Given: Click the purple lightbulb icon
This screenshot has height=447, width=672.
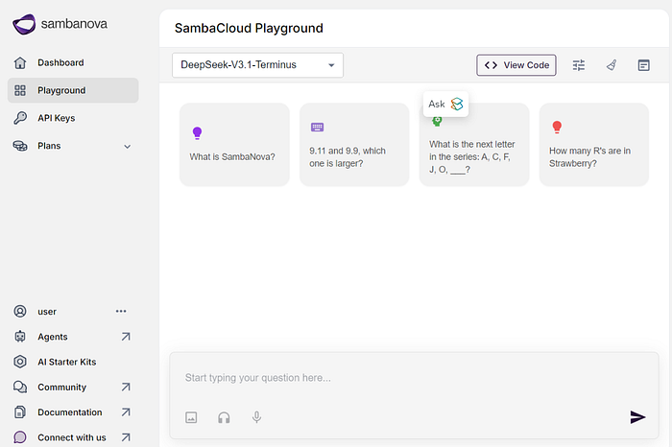Looking at the screenshot, I should (197, 133).
